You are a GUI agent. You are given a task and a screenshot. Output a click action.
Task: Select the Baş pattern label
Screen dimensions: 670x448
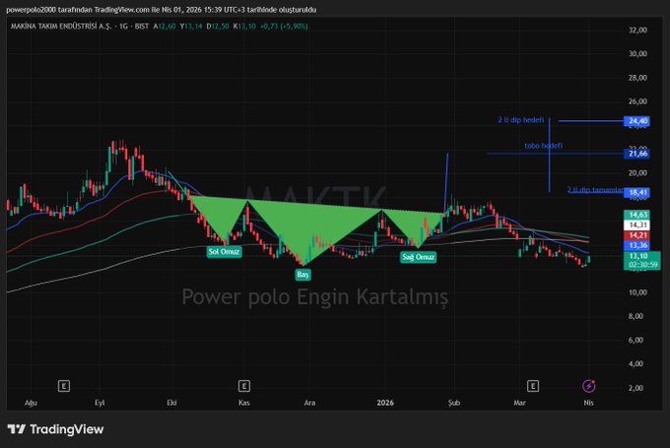point(302,274)
